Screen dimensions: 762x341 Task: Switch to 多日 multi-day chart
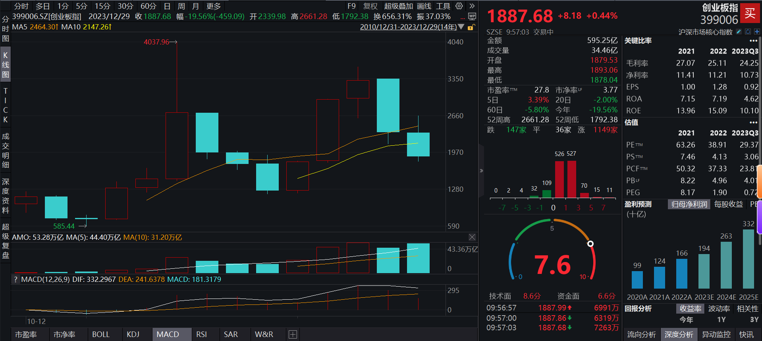(43, 6)
